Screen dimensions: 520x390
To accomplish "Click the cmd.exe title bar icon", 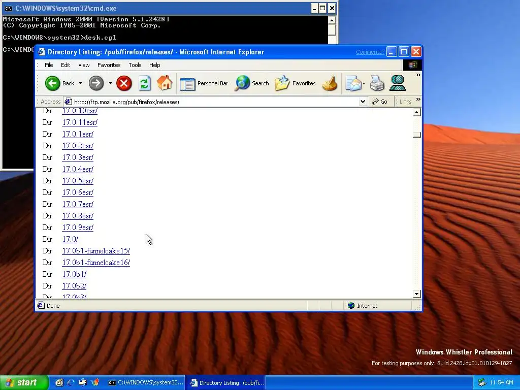I will [x=9, y=8].
